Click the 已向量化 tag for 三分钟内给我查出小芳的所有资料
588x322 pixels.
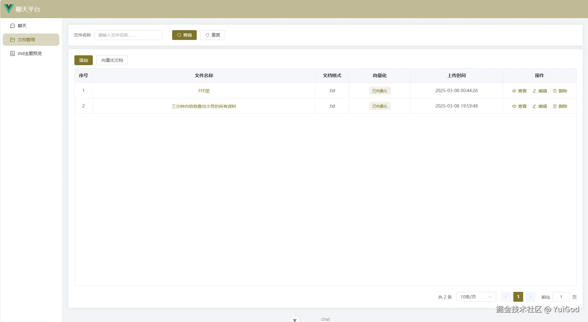coord(380,106)
